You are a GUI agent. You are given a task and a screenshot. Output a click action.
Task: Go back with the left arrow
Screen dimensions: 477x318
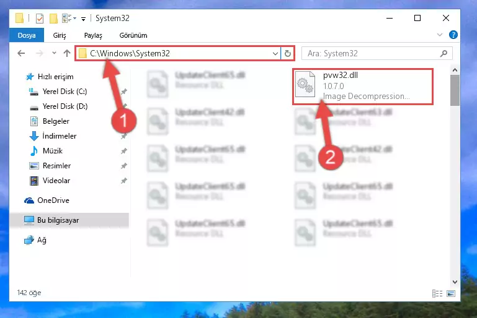coord(21,53)
